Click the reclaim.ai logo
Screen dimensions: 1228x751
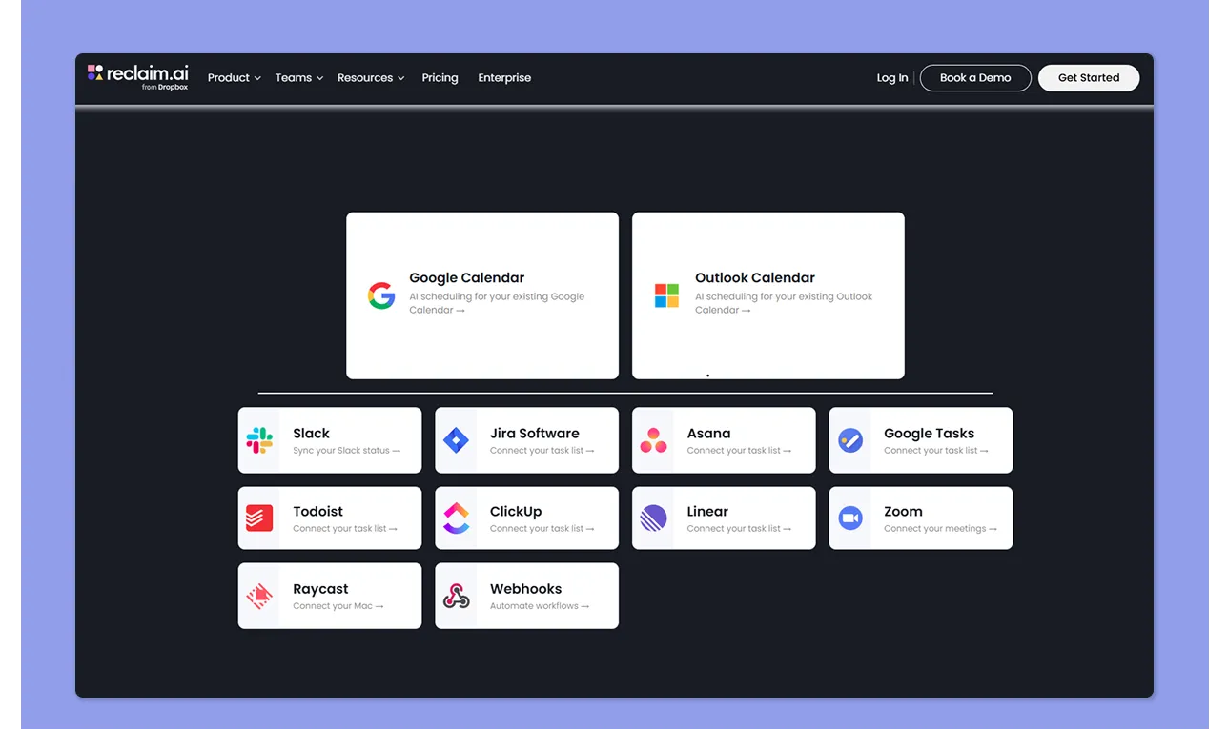click(137, 76)
